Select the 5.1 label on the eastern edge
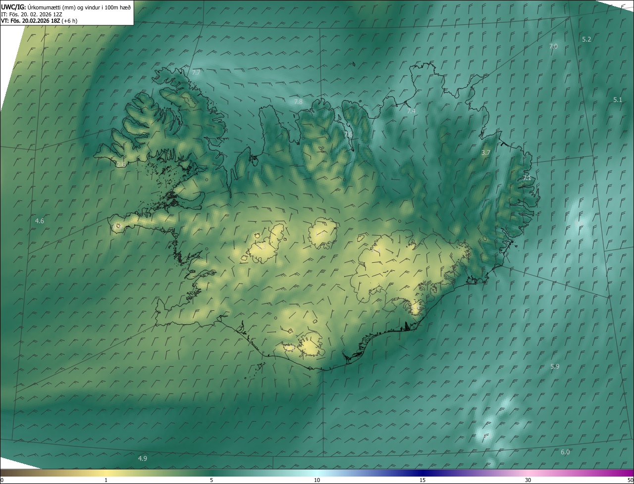The image size is (634, 484). (617, 99)
